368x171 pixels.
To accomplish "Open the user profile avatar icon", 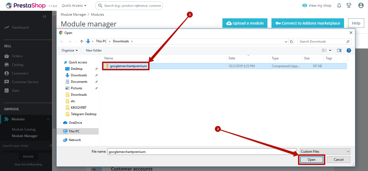I will [361, 5].
